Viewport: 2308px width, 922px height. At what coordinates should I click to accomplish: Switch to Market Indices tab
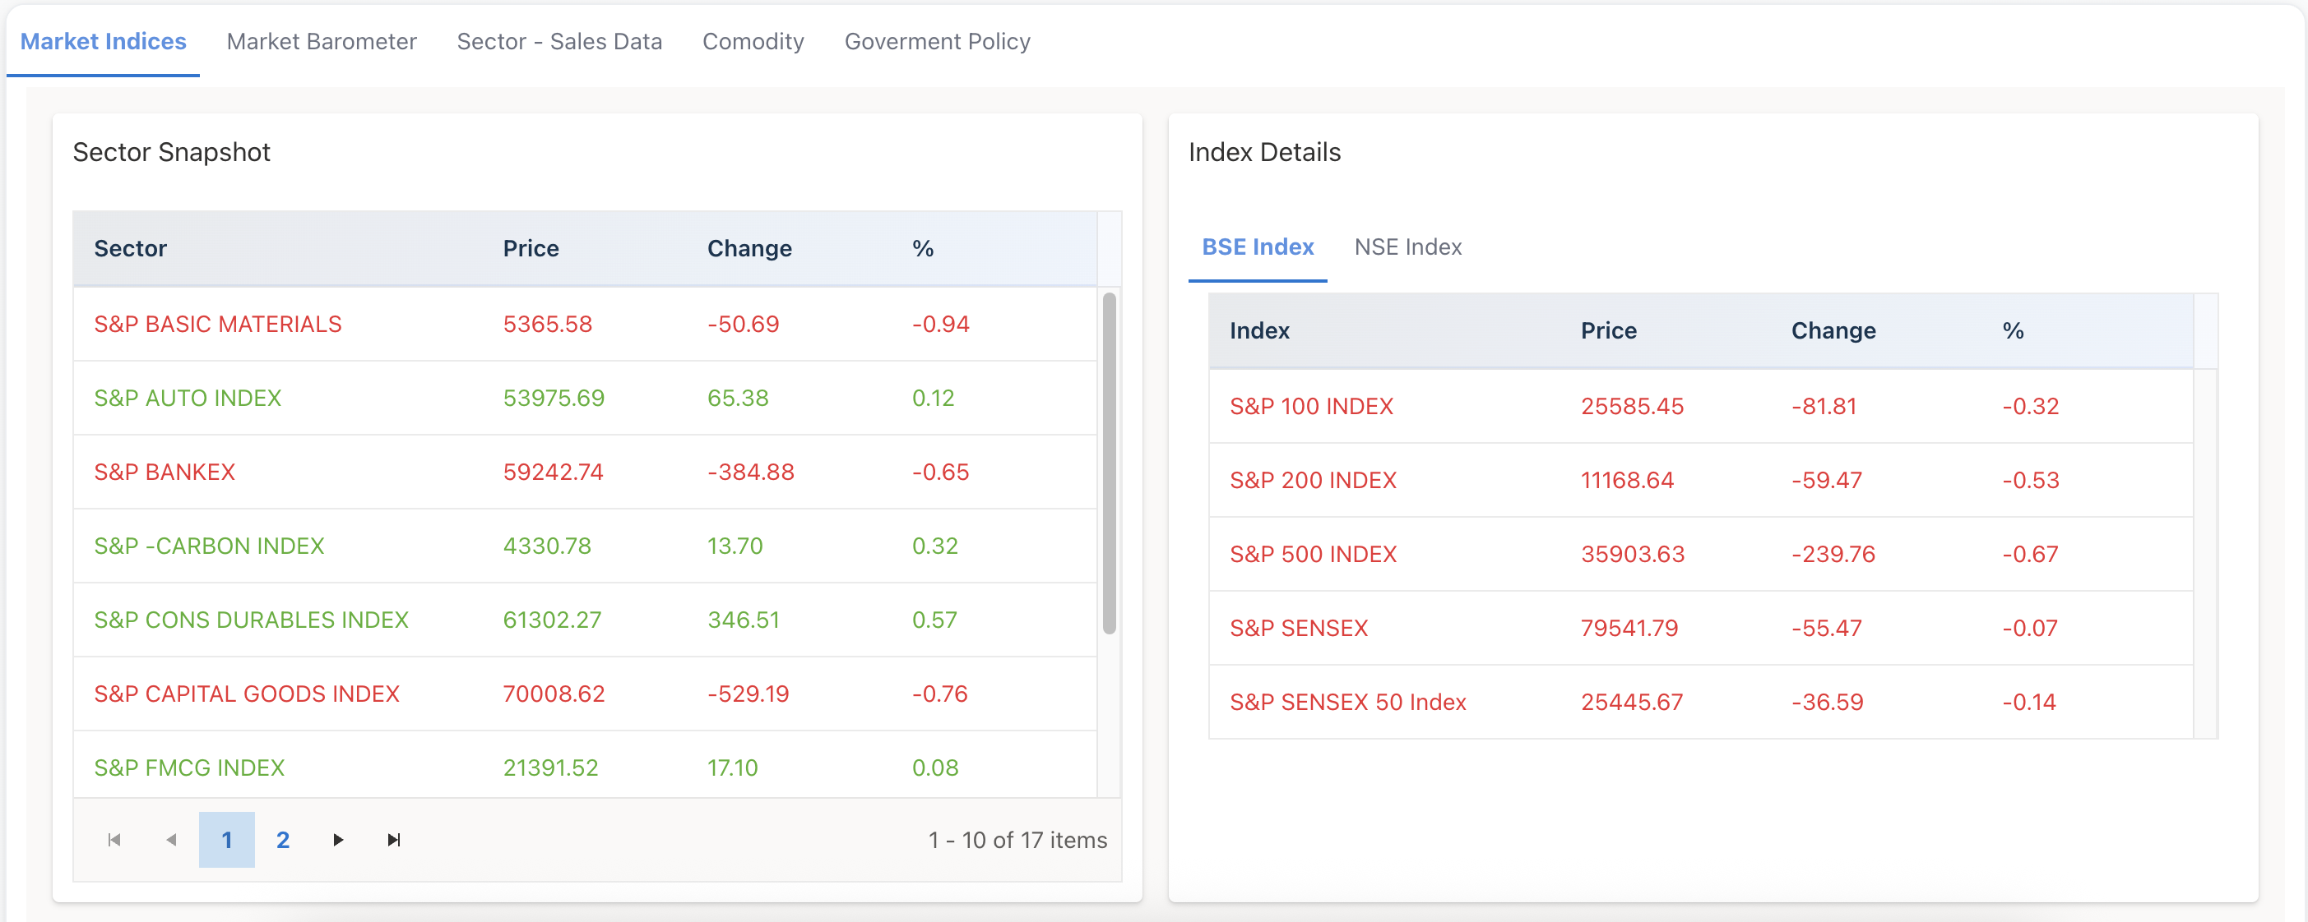tap(103, 41)
